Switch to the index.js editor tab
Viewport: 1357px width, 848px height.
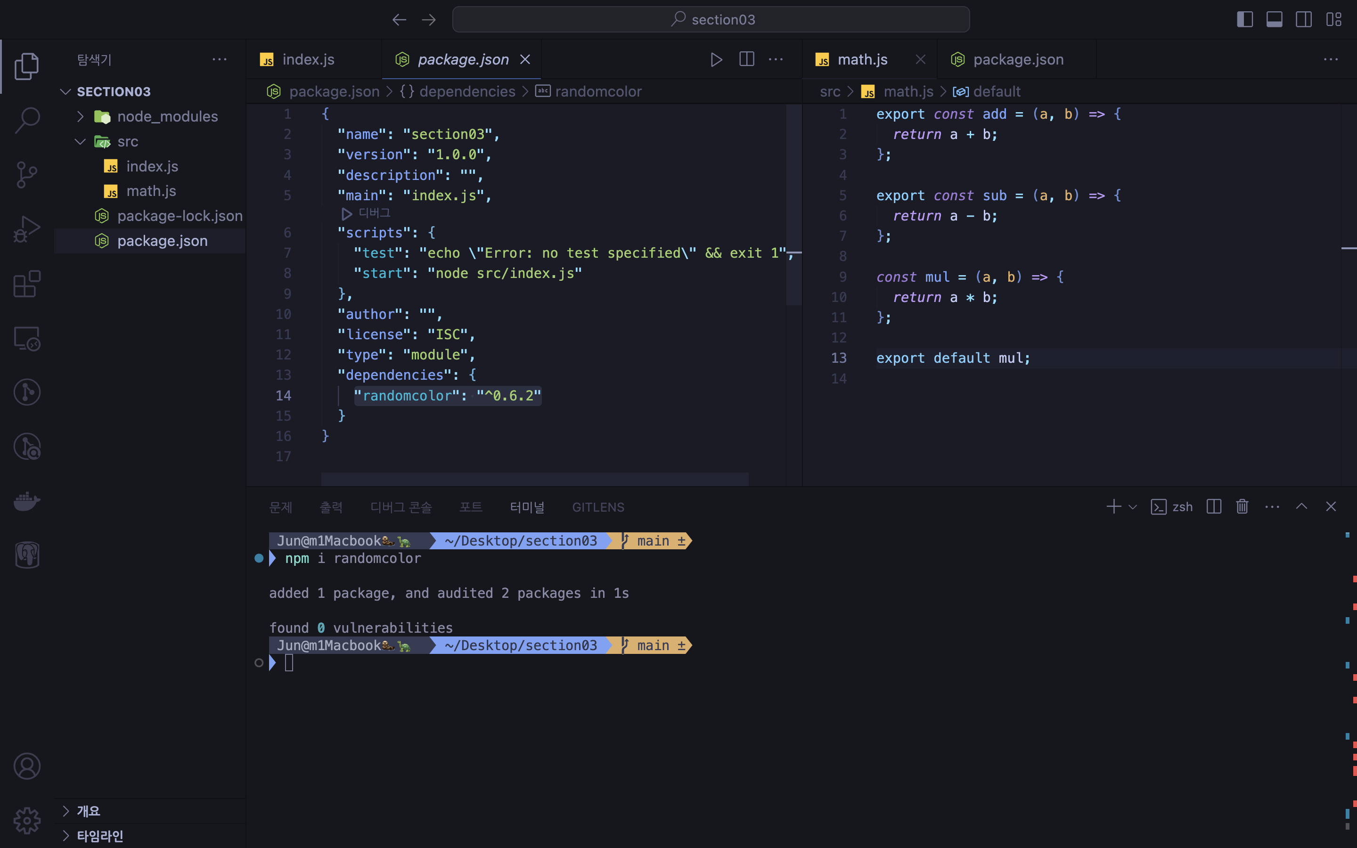(308, 59)
